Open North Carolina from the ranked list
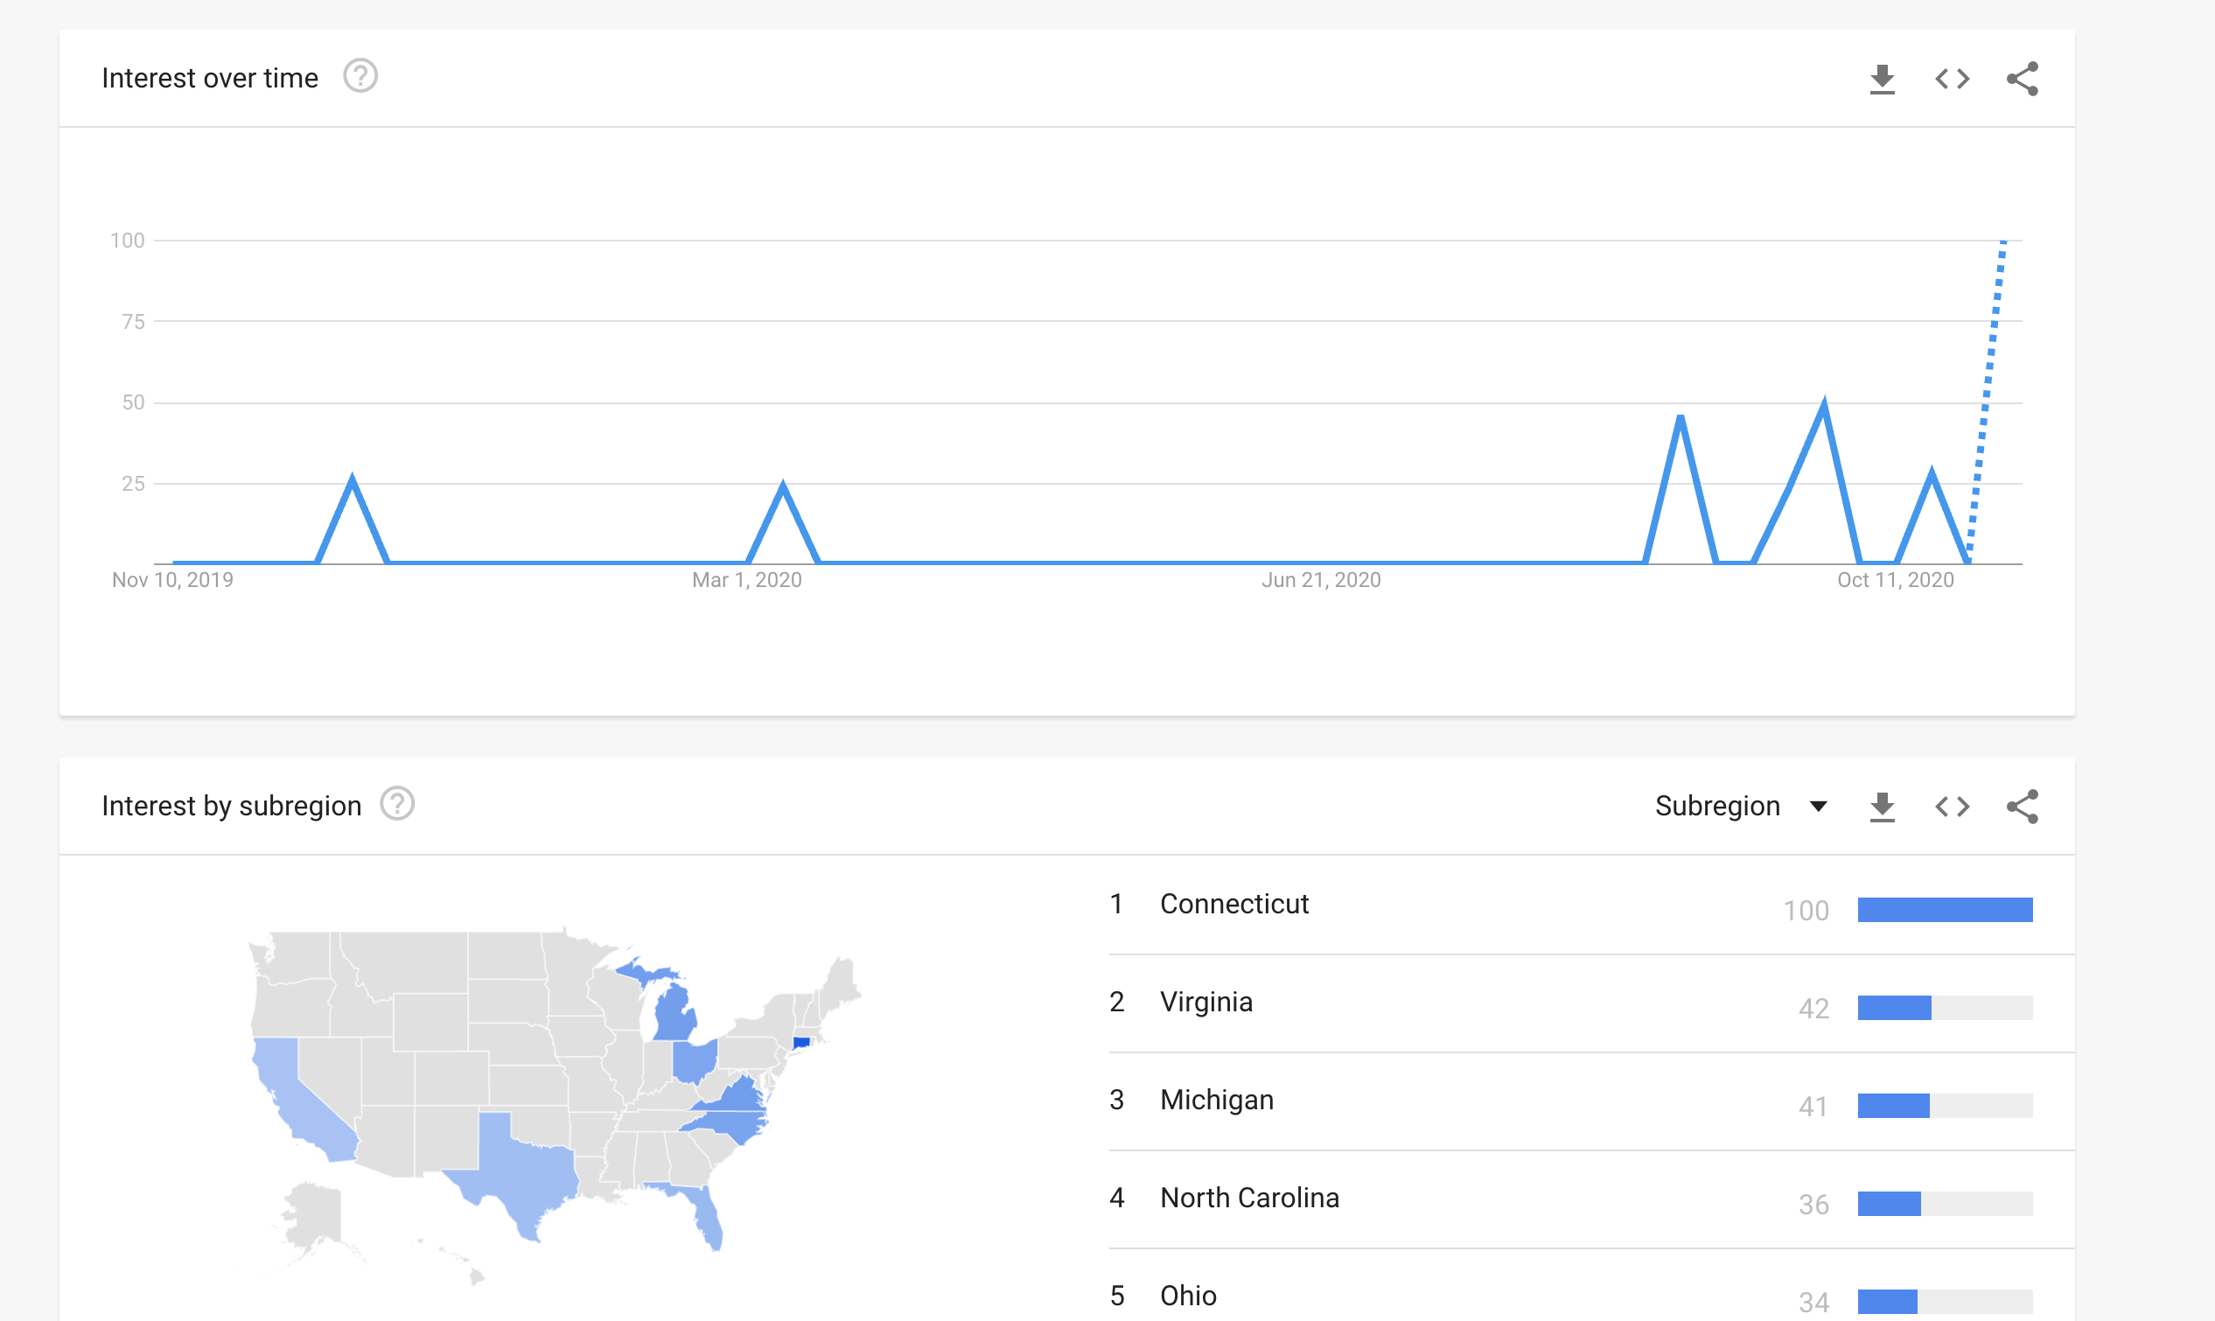Screen dimensions: 2215x1321 pyautogui.click(x=1248, y=1199)
